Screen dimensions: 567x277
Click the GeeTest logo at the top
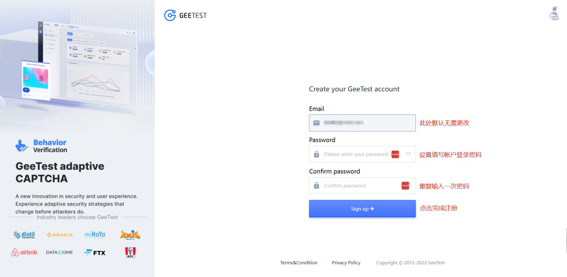185,15
